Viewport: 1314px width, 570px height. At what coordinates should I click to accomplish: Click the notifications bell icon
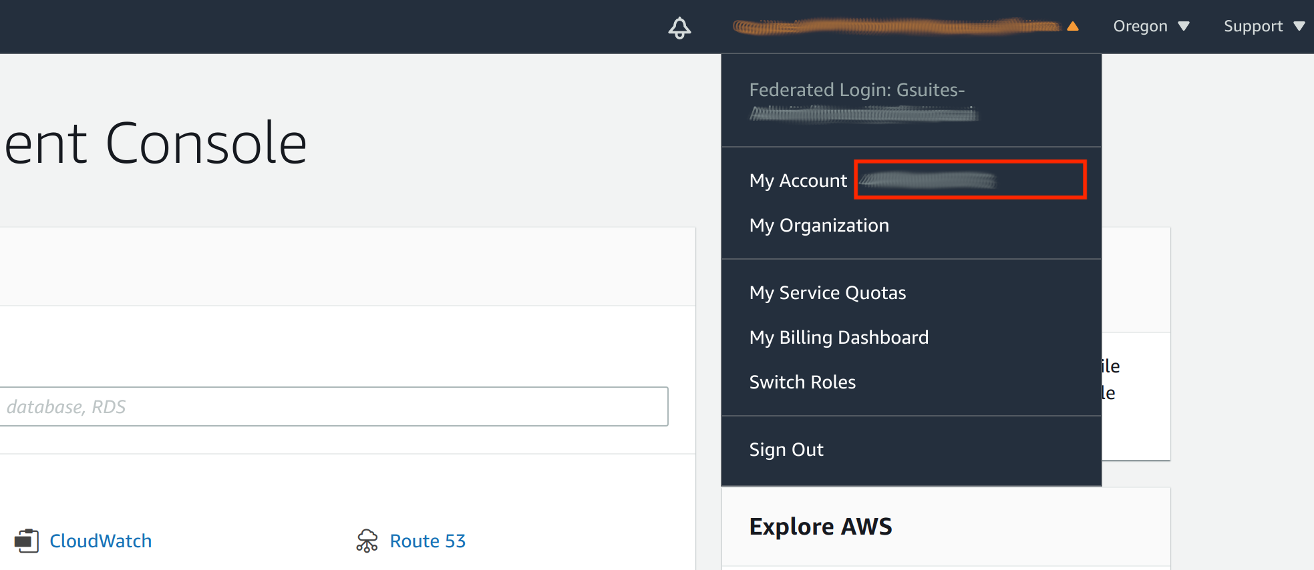(679, 27)
